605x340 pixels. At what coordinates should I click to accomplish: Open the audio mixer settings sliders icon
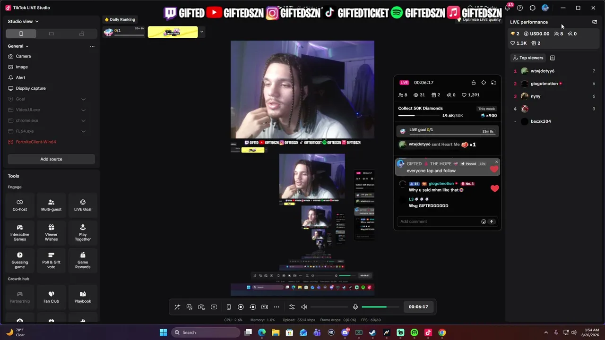point(292,307)
